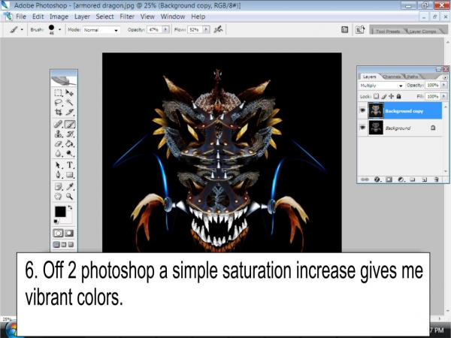The height and width of the screenshot is (338, 451).
Task: Click the background color swatch
Action: tap(68, 219)
